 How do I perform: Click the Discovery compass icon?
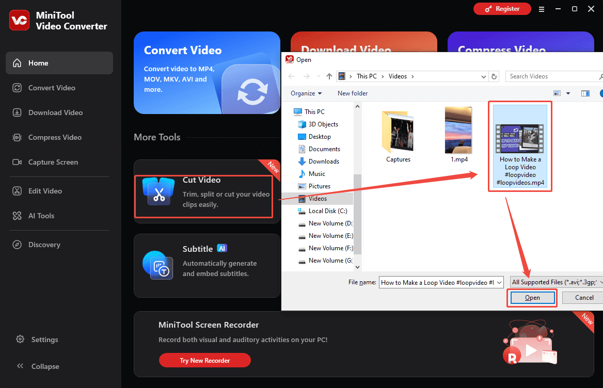point(17,245)
